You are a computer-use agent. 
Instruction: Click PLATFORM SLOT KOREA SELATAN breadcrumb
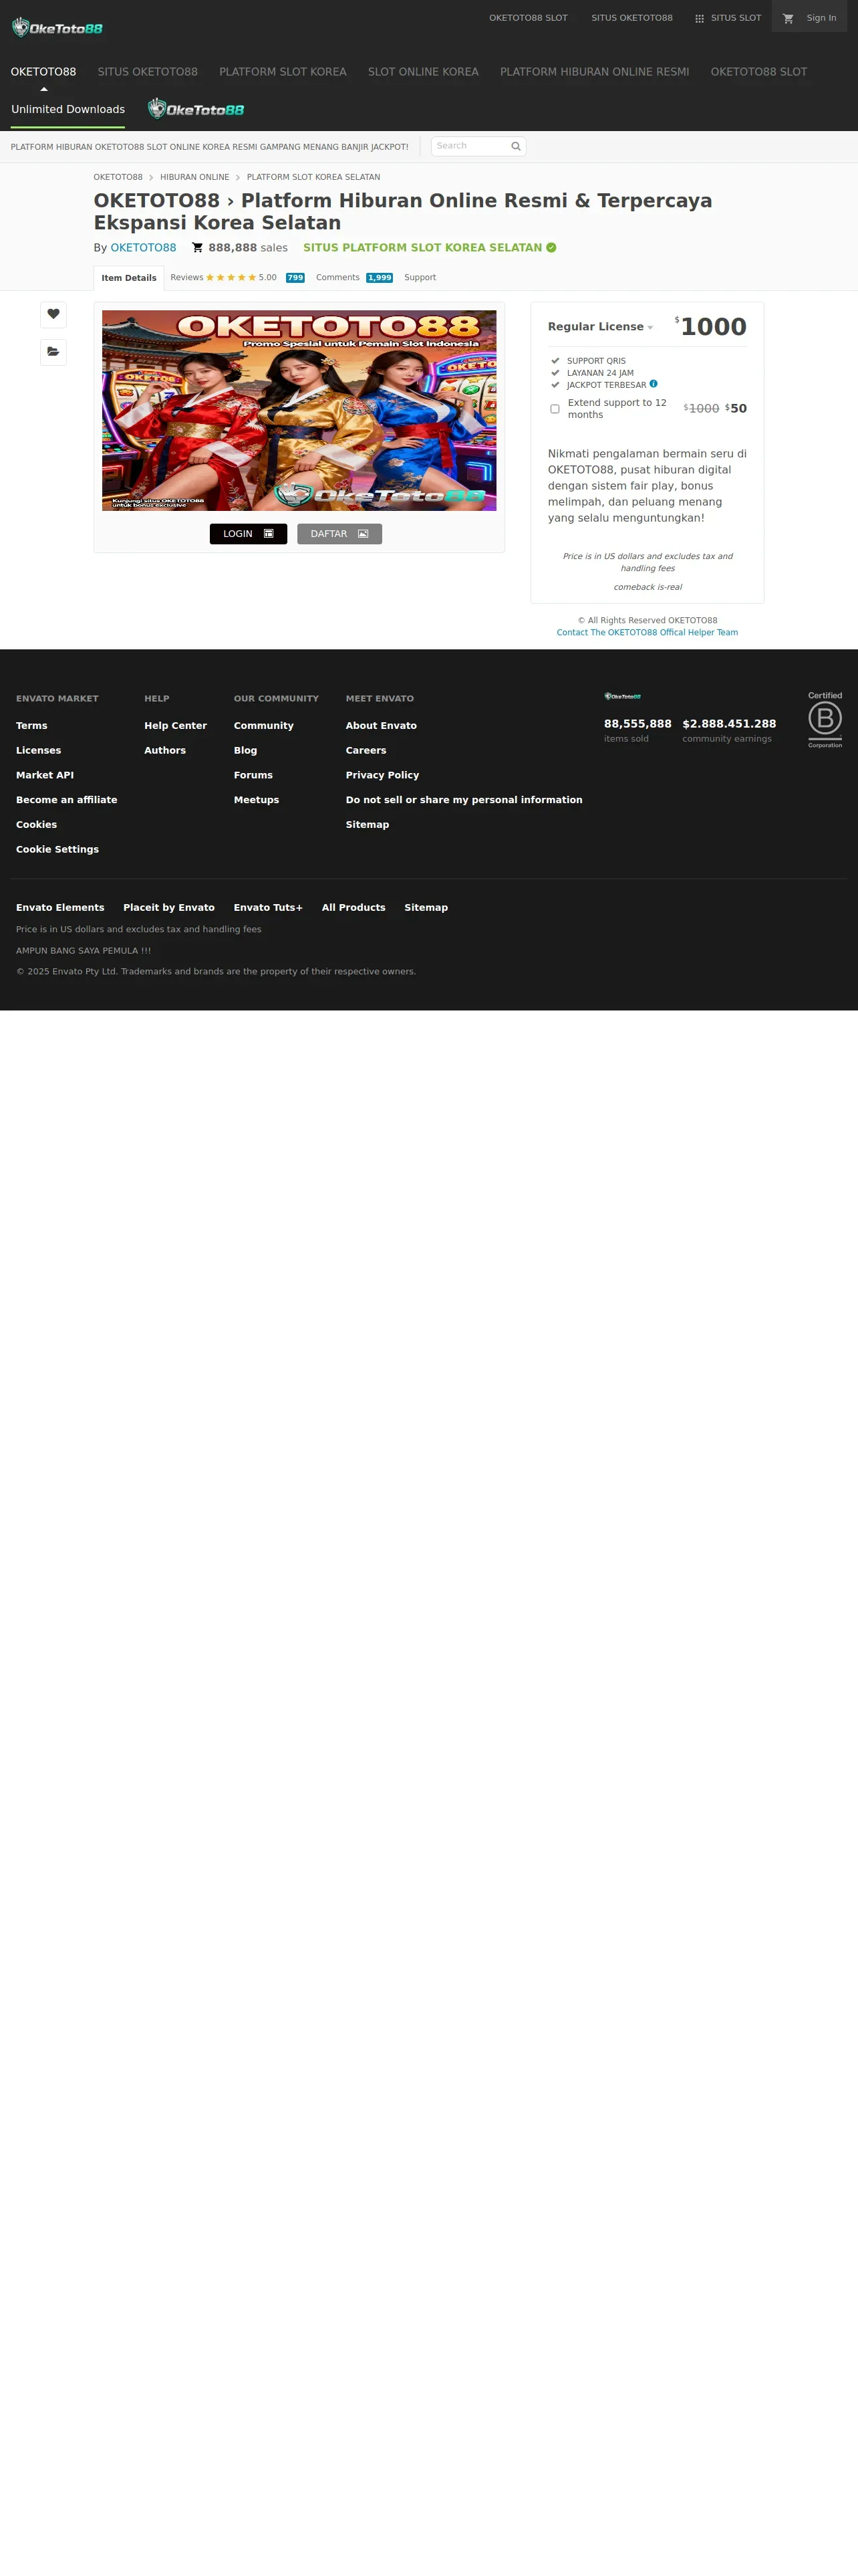[x=313, y=177]
